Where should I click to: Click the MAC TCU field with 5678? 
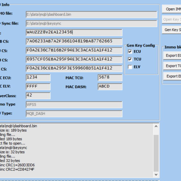(110, 78)
